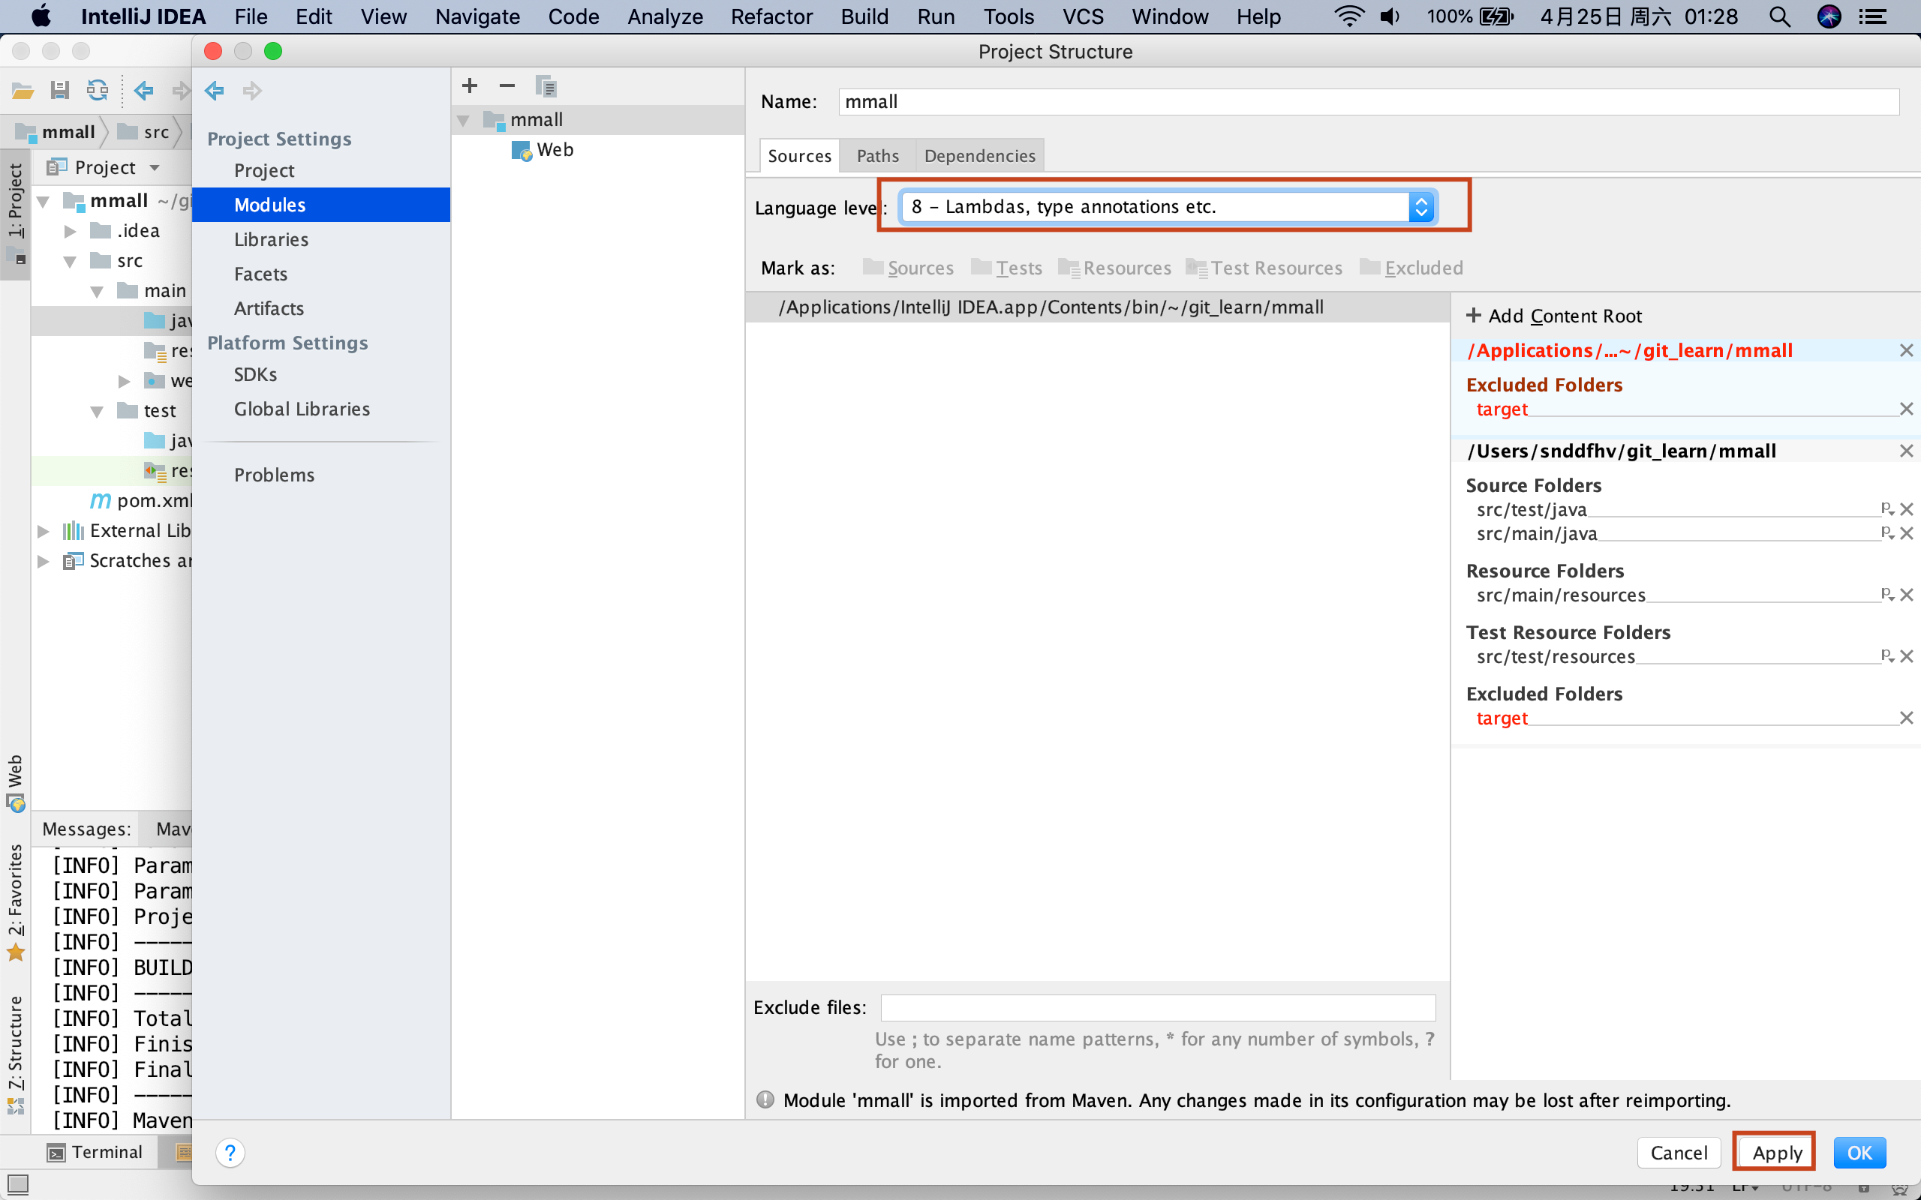This screenshot has width=1921, height=1200.
Task: Open the Refactor menu
Action: tap(771, 16)
